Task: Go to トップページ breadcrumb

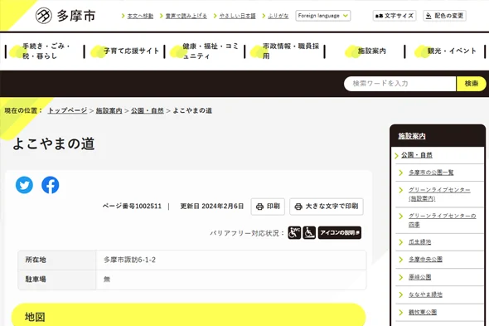Action: point(67,110)
